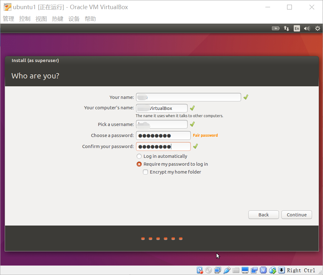Click the Install (as superuser) title
The width and height of the screenshot is (323, 275).
click(35, 60)
